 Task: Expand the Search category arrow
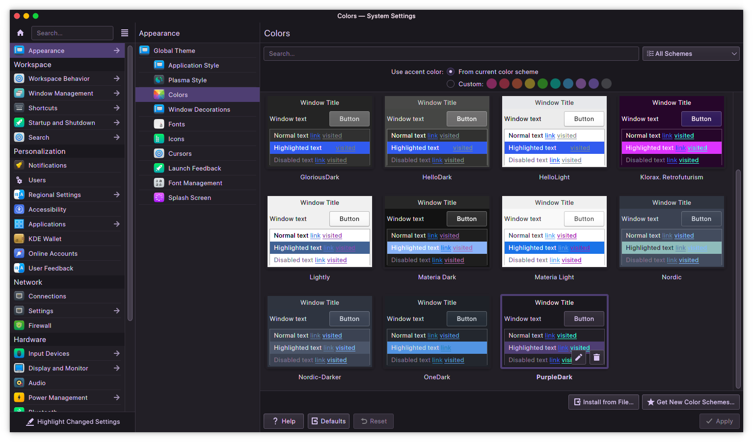point(117,137)
